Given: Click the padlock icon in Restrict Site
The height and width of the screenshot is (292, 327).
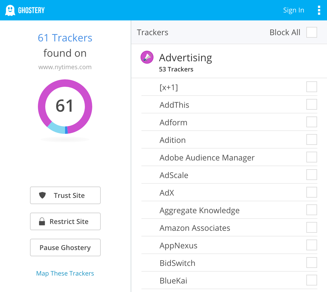Looking at the screenshot, I should (42, 221).
